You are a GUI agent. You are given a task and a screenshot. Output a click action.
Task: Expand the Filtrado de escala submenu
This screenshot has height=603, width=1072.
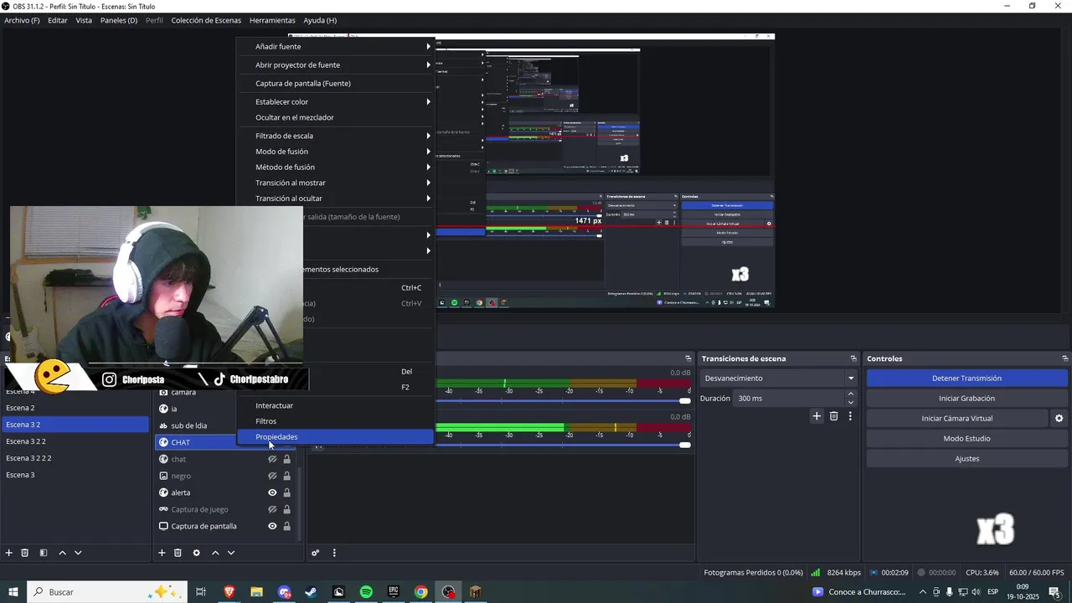335,136
